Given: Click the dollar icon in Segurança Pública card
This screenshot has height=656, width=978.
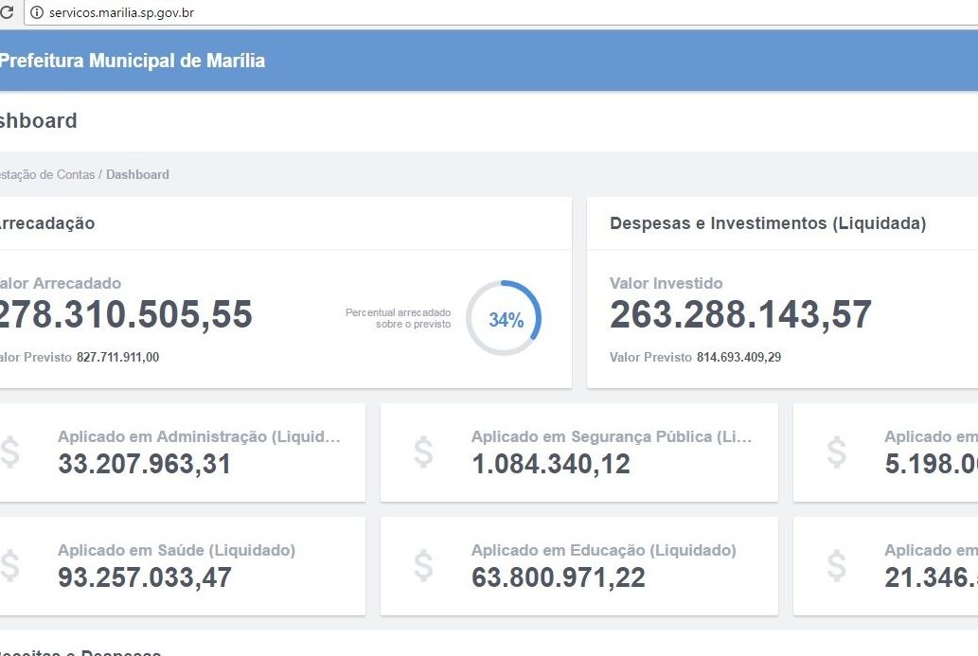Looking at the screenshot, I should [423, 452].
